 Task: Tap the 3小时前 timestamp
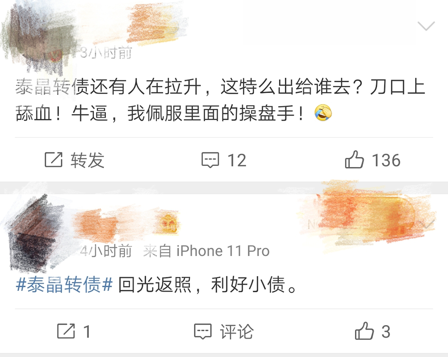tap(106, 52)
